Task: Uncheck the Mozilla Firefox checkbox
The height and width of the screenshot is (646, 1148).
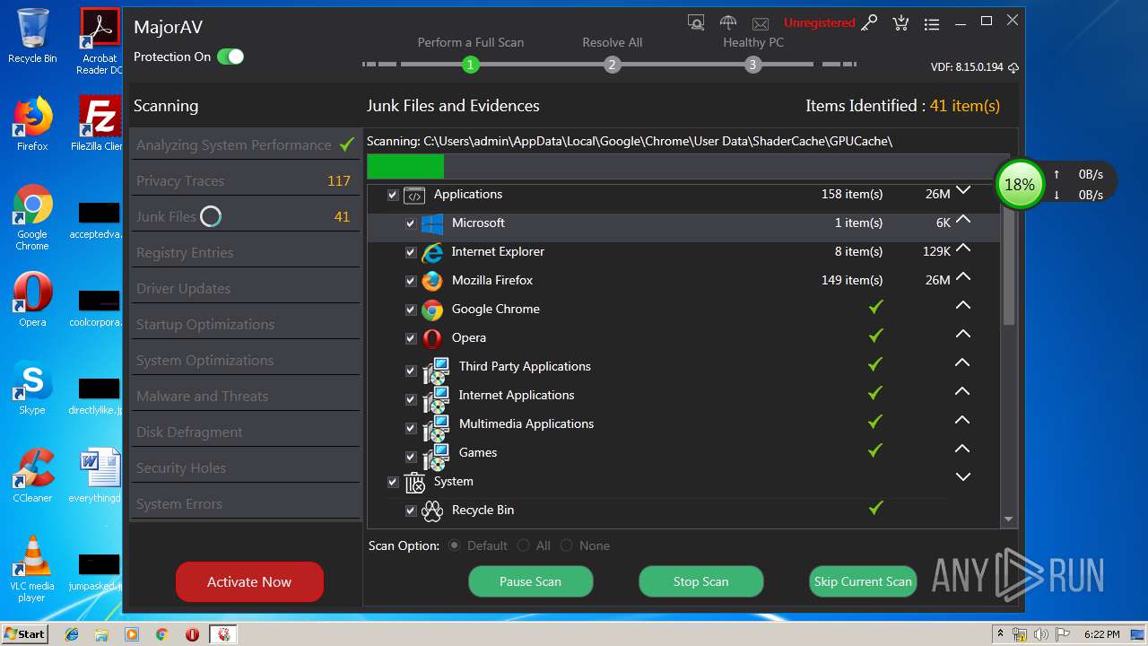Action: click(x=411, y=281)
